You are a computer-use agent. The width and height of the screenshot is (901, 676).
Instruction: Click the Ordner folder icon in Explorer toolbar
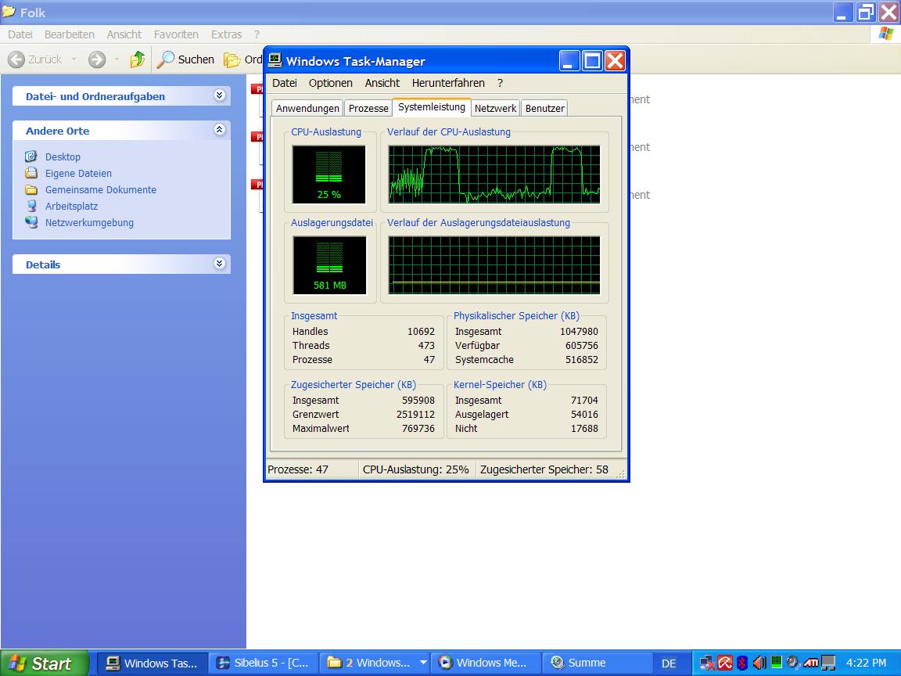click(x=232, y=59)
